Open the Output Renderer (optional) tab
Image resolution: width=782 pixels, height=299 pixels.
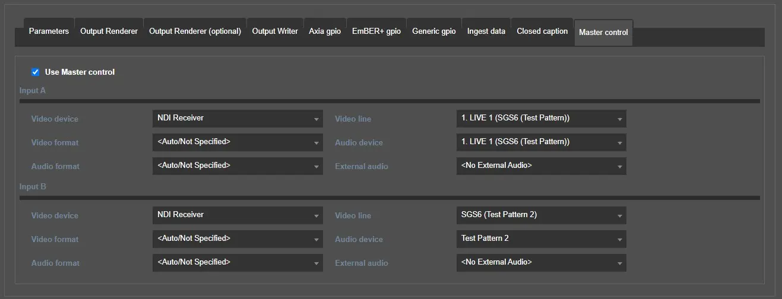tap(195, 31)
